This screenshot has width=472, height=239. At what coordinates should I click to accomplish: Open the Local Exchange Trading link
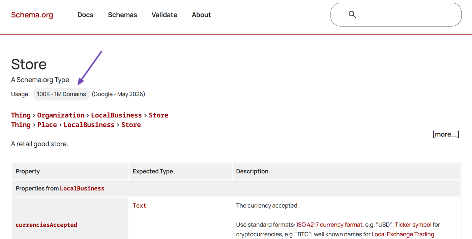(403, 234)
